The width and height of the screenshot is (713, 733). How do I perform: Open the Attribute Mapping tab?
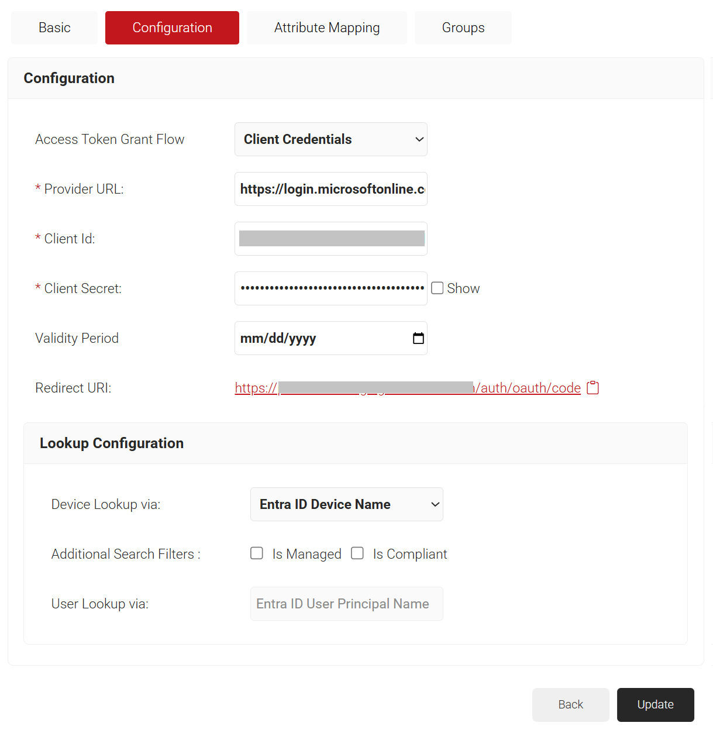(326, 27)
